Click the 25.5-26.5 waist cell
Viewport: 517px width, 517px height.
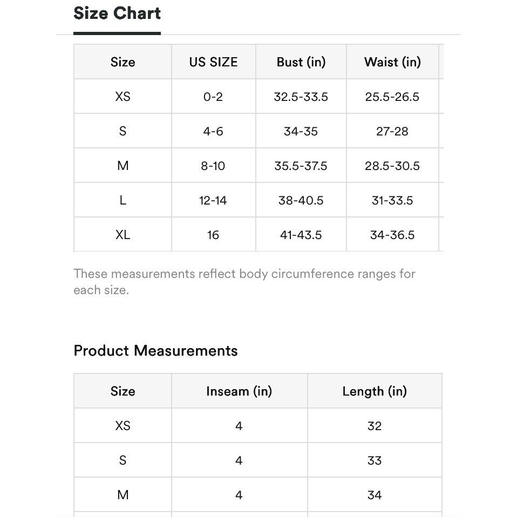392,97
